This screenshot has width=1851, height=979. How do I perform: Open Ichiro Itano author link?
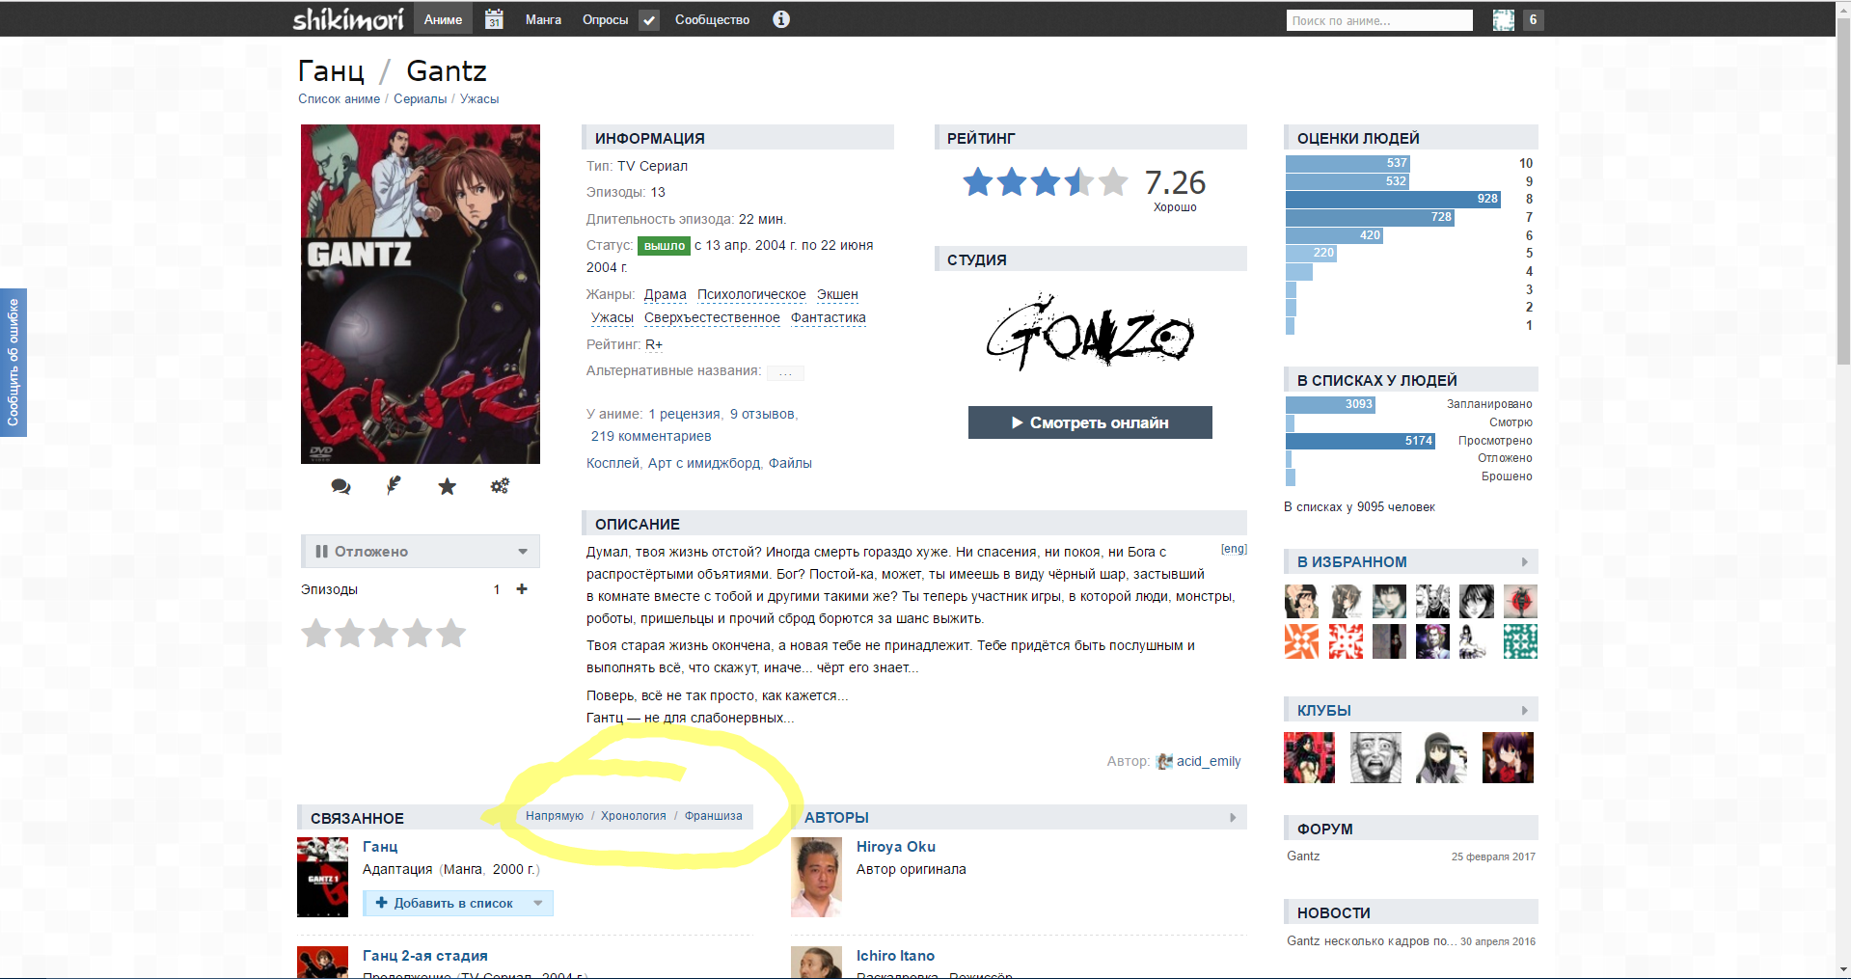point(895,956)
